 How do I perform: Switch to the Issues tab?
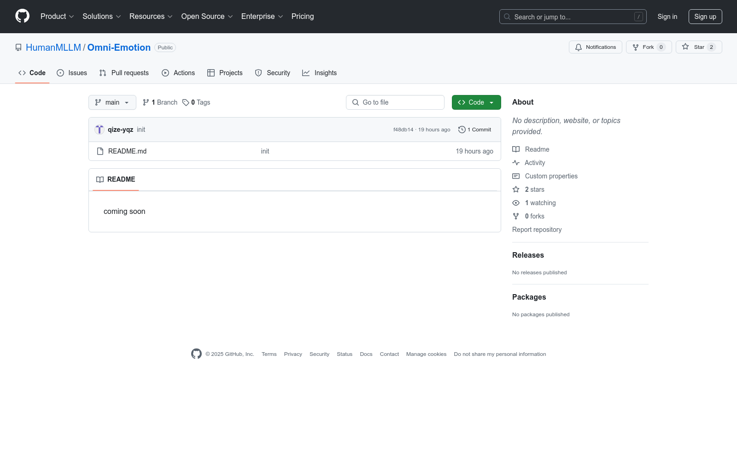click(72, 73)
